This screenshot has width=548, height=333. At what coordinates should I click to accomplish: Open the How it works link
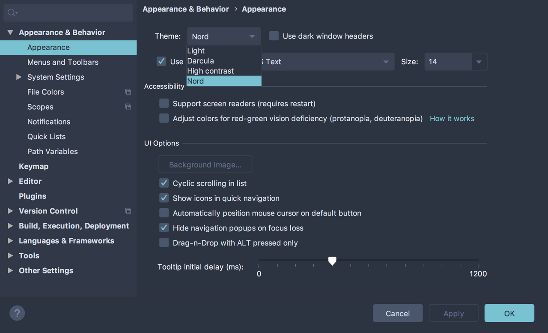click(x=452, y=119)
